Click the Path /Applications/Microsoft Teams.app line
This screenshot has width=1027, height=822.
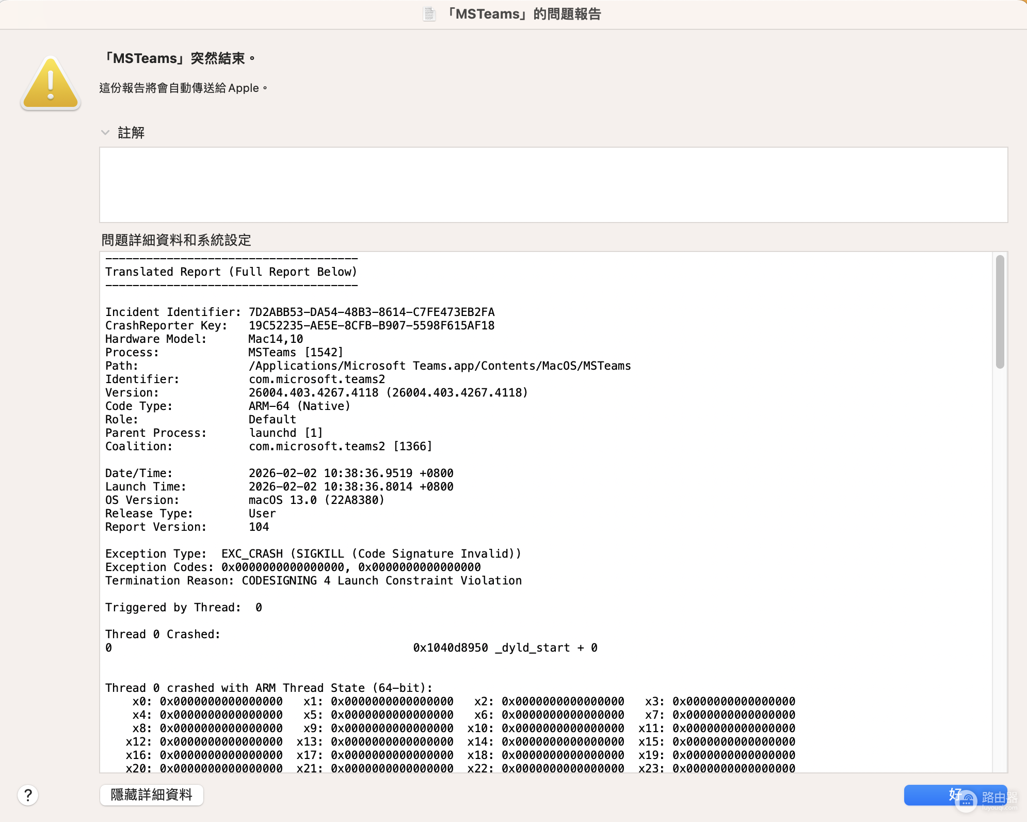tap(368, 366)
